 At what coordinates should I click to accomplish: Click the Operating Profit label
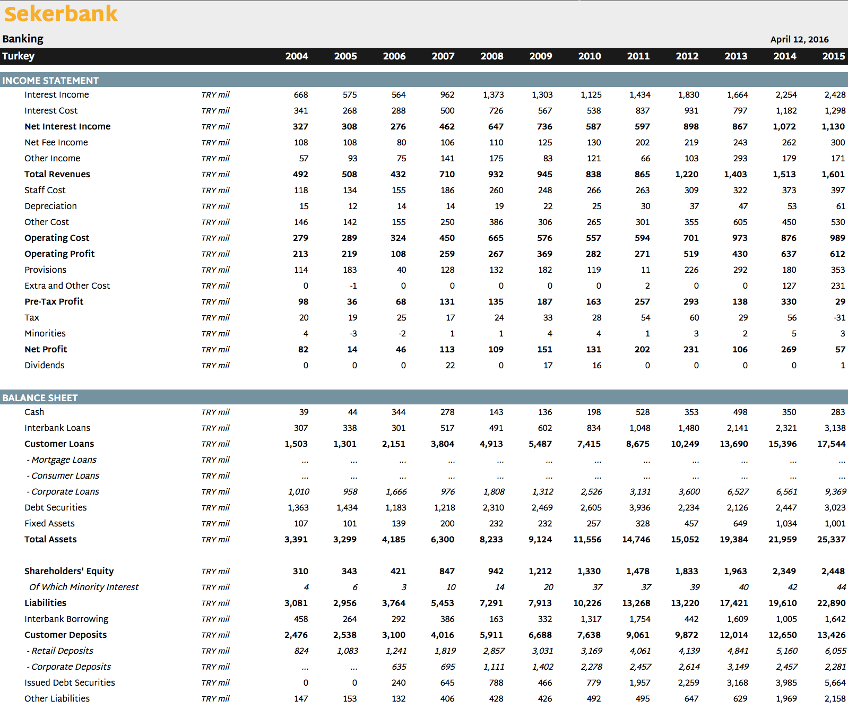click(59, 254)
